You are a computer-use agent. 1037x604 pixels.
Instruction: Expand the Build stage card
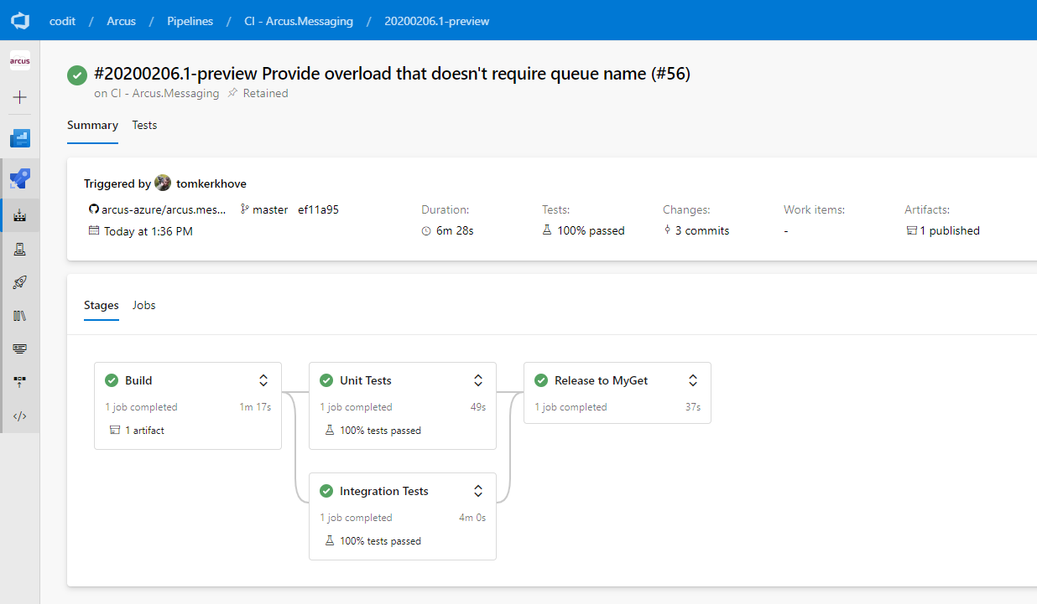tap(263, 380)
